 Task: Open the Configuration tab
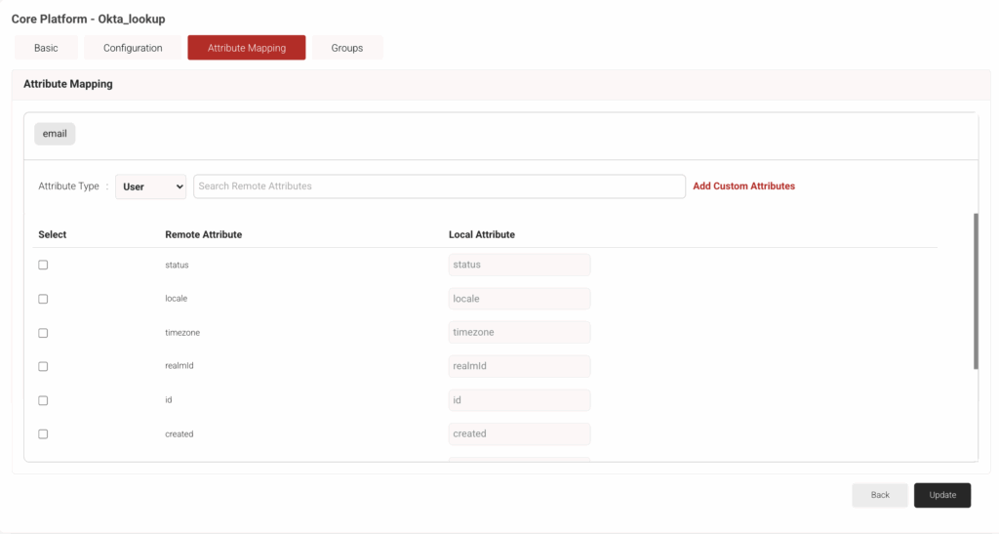[x=133, y=48]
